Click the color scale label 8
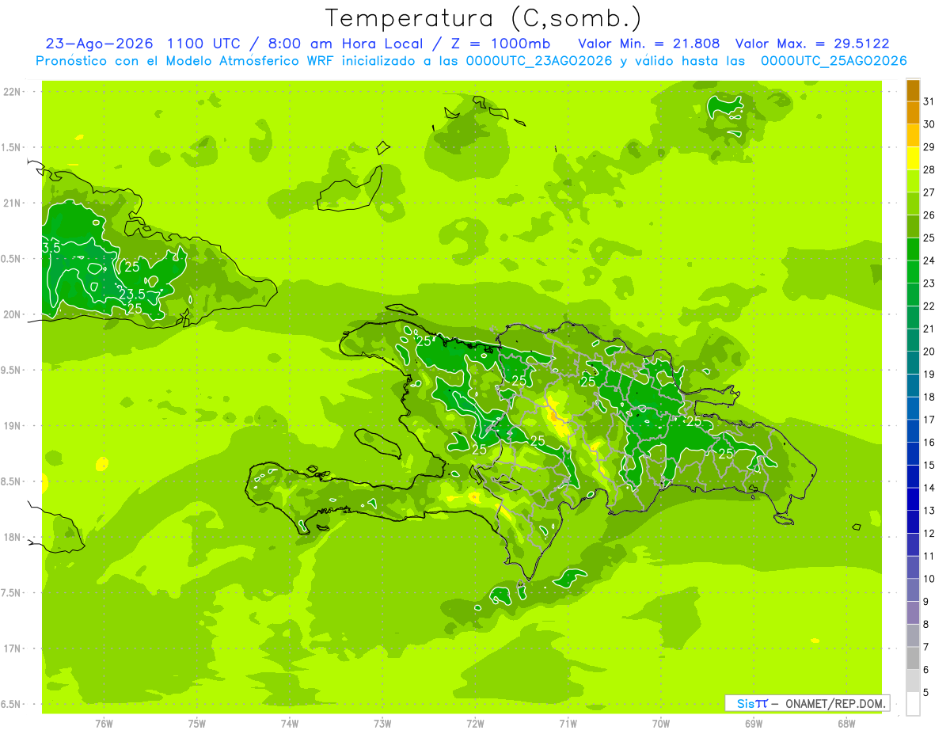The image size is (950, 734). 926,625
